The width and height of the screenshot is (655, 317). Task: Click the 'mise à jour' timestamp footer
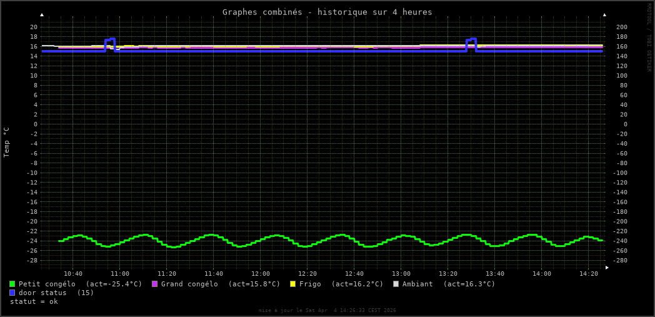[x=327, y=310]
